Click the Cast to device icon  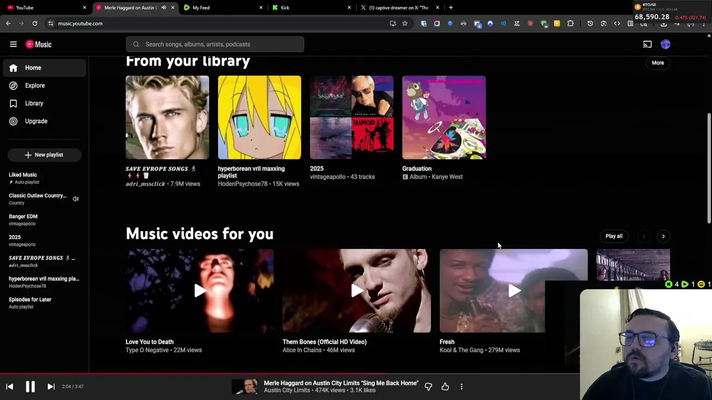647,44
